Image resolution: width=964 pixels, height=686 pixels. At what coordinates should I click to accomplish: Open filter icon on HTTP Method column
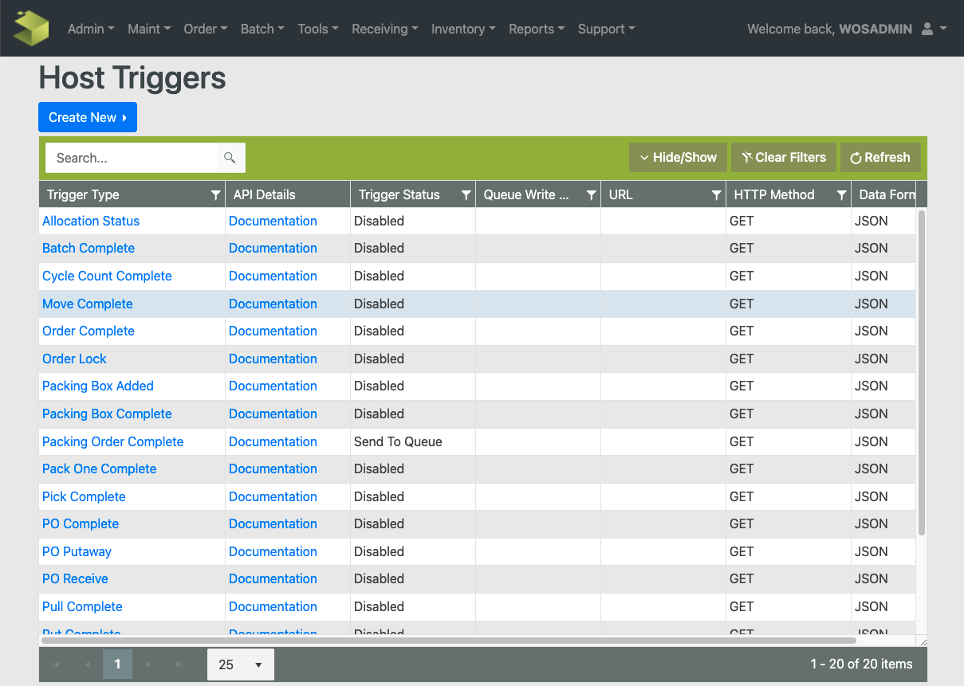(841, 195)
